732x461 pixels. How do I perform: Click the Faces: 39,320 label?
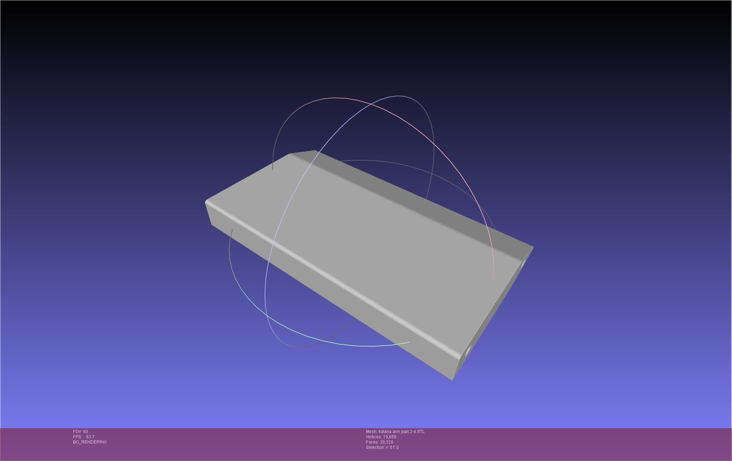click(379, 442)
